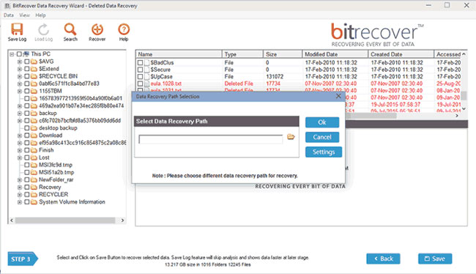Screen dimensions: 476x274
Task: Click the Settings button in dialog
Action: click(x=324, y=152)
